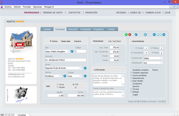This screenshot has width=179, height=116.
Task: Print the property record
Action: [145, 35]
